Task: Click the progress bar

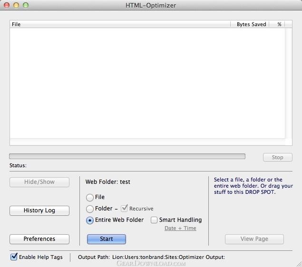Action: tap(127, 156)
